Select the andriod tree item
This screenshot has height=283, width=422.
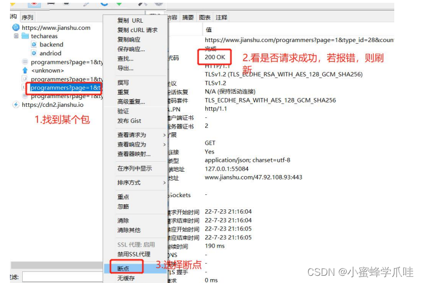click(50, 53)
